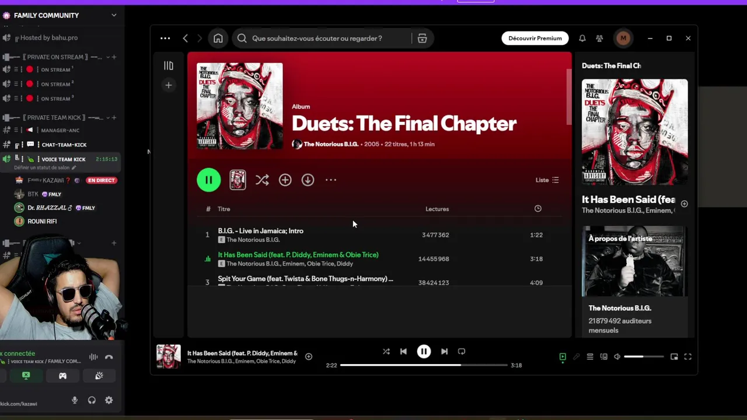Skip to the previous track
Screen dimensions: 747x420
point(403,352)
